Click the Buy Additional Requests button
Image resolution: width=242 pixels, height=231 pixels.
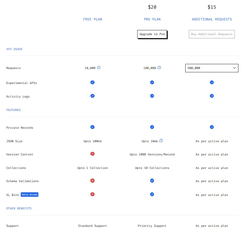212,34
